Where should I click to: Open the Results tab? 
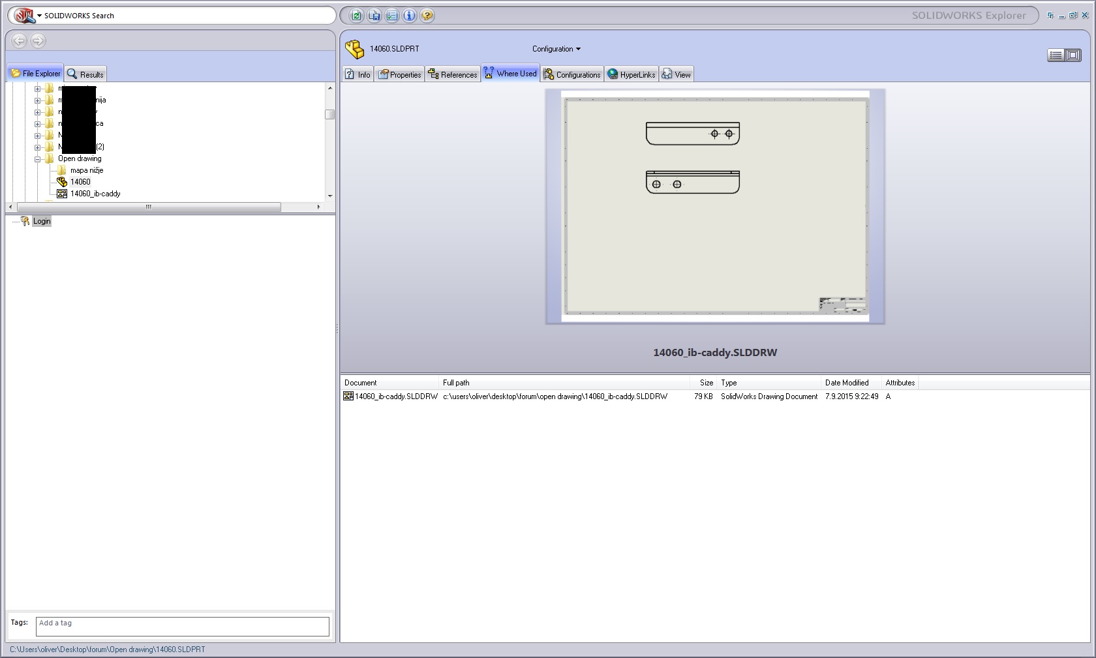pos(85,74)
